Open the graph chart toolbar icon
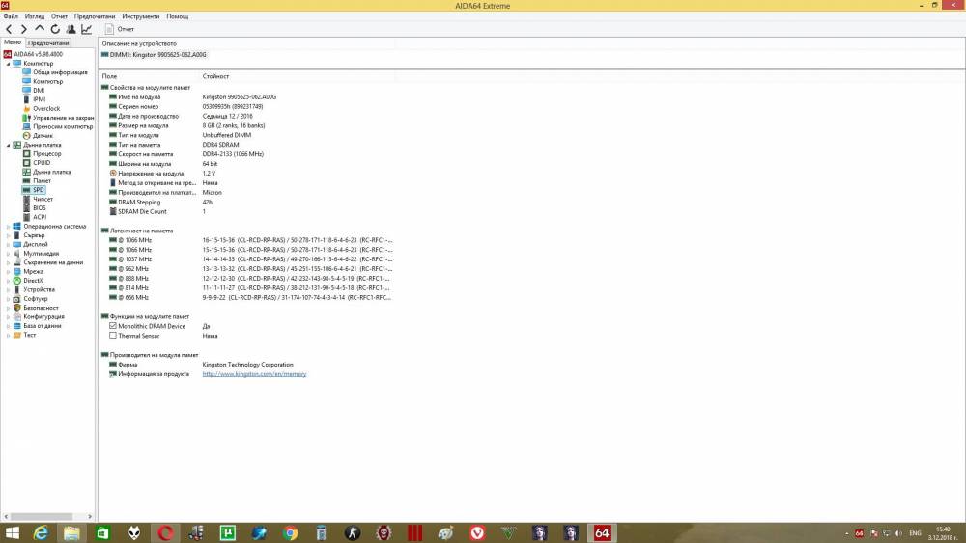The image size is (966, 543). pyautogui.click(x=86, y=29)
